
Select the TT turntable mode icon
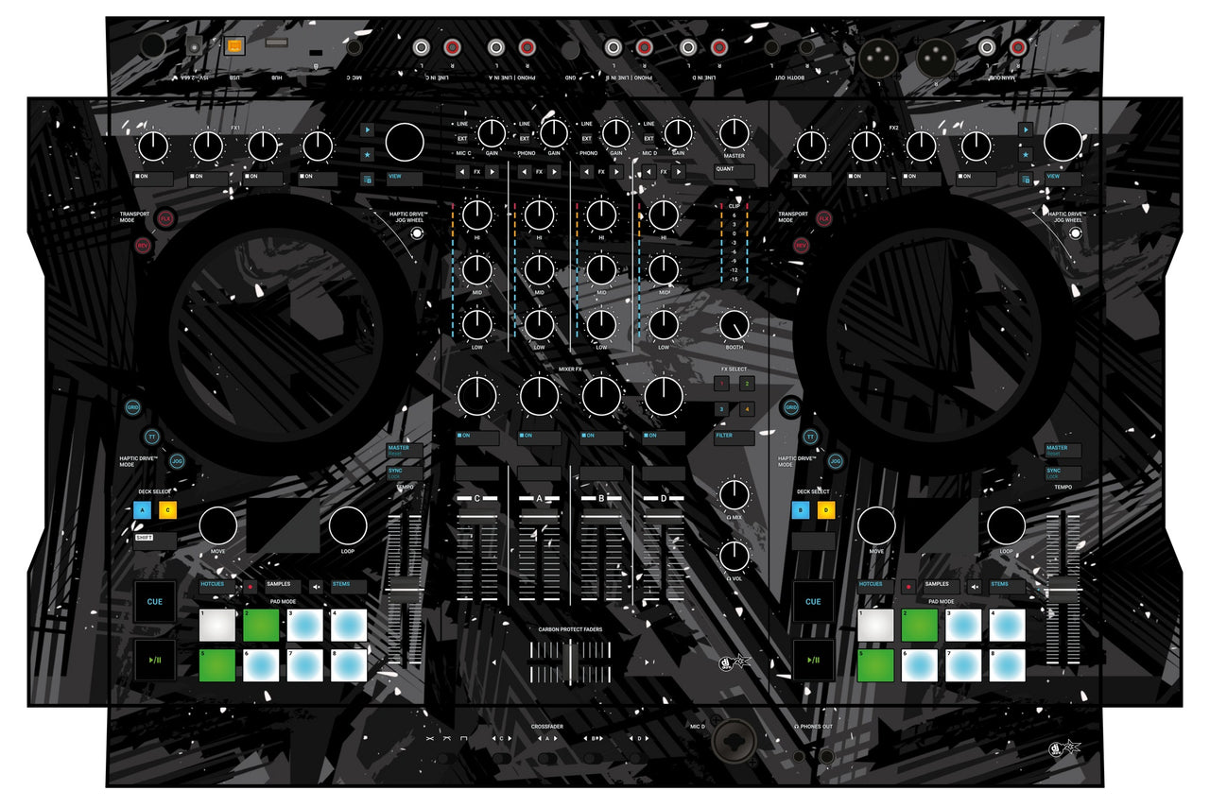click(151, 437)
